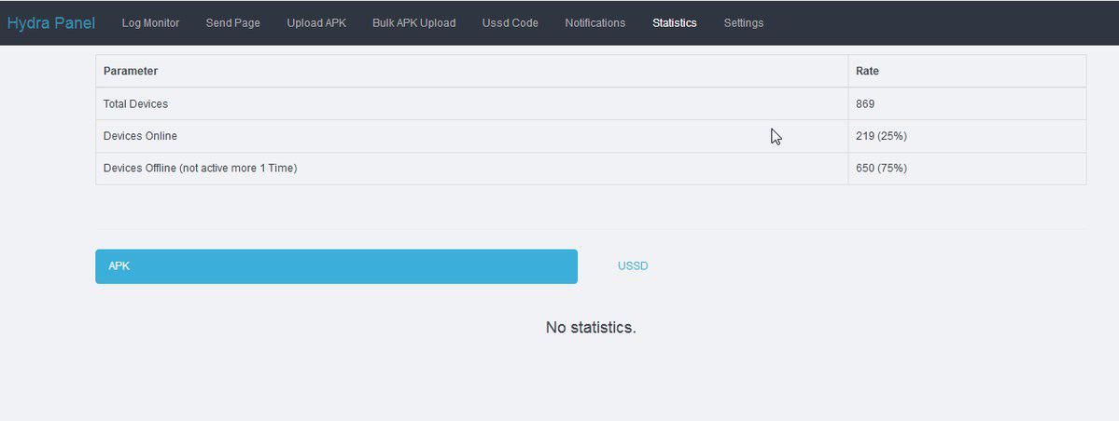Click the Hydra Panel brand link
1119x421 pixels.
pos(51,22)
